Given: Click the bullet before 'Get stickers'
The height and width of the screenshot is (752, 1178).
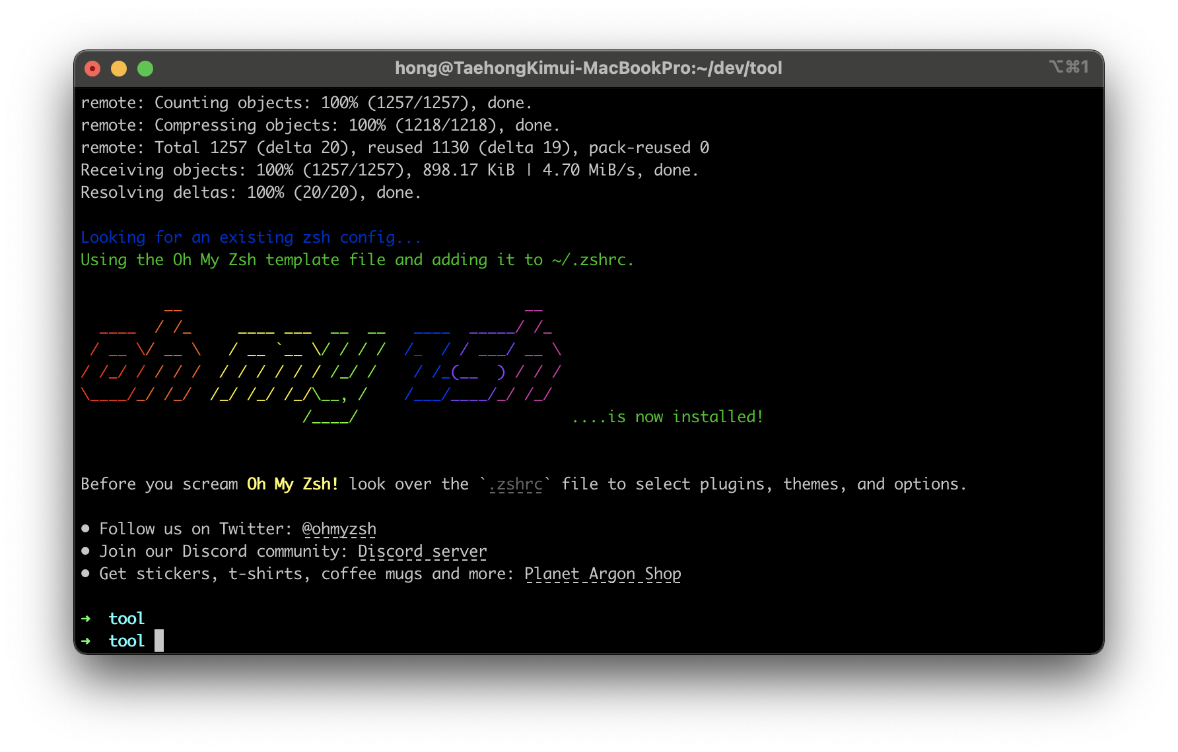Looking at the screenshot, I should point(85,573).
